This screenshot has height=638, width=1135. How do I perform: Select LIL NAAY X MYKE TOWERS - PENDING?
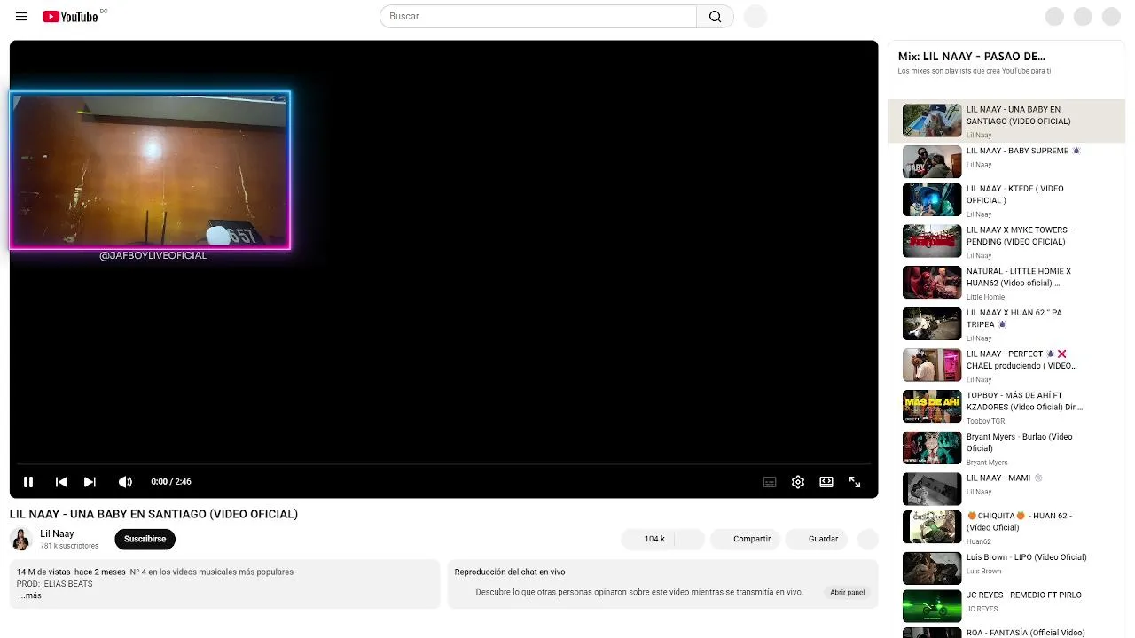point(1006,241)
